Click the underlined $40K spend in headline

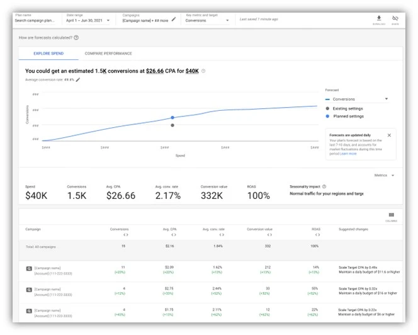coord(192,71)
